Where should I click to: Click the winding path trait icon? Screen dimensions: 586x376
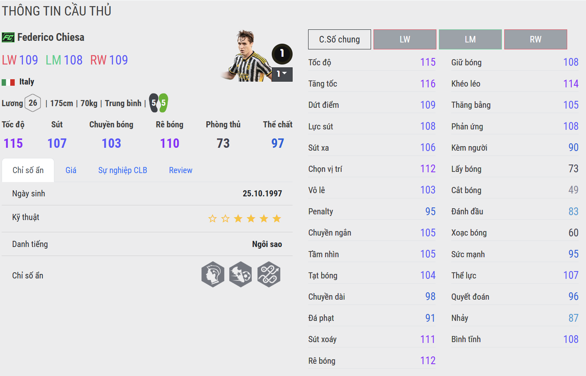tap(269, 274)
